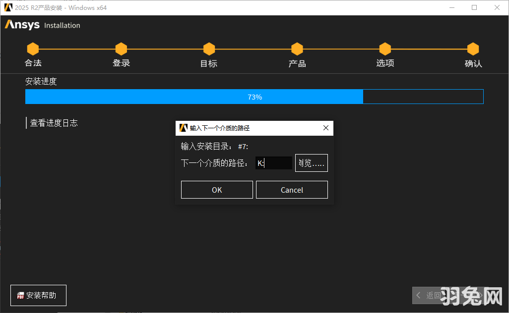Open 查看进度日志 to view progress log
The height and width of the screenshot is (313, 509).
pyautogui.click(x=54, y=123)
